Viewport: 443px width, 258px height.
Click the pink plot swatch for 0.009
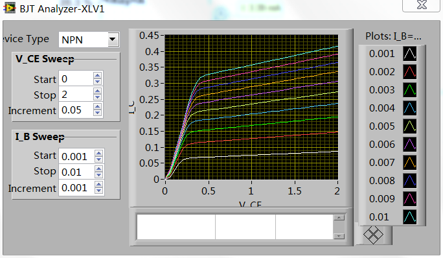[410, 199]
